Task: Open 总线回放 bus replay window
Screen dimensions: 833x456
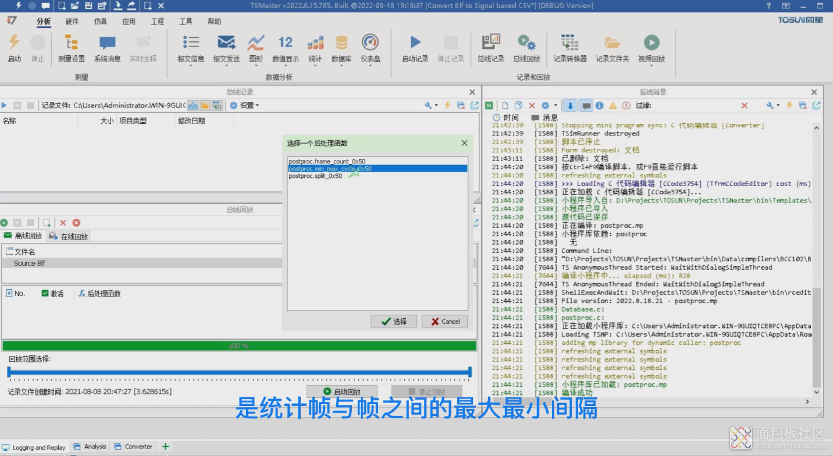Action: [x=526, y=48]
